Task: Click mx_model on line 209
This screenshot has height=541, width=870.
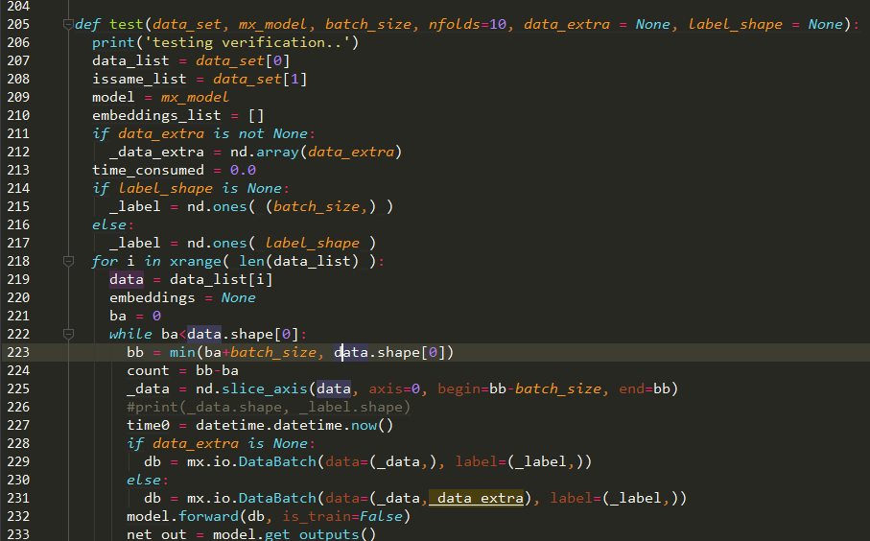Action: coord(195,97)
